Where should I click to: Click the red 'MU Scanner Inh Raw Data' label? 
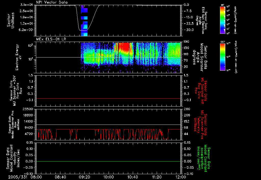point(201,91)
